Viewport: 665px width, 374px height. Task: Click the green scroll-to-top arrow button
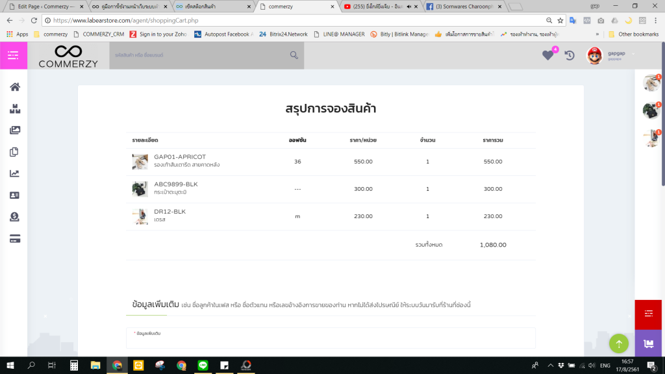tap(619, 343)
